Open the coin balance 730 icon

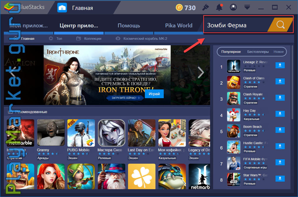pos(179,8)
